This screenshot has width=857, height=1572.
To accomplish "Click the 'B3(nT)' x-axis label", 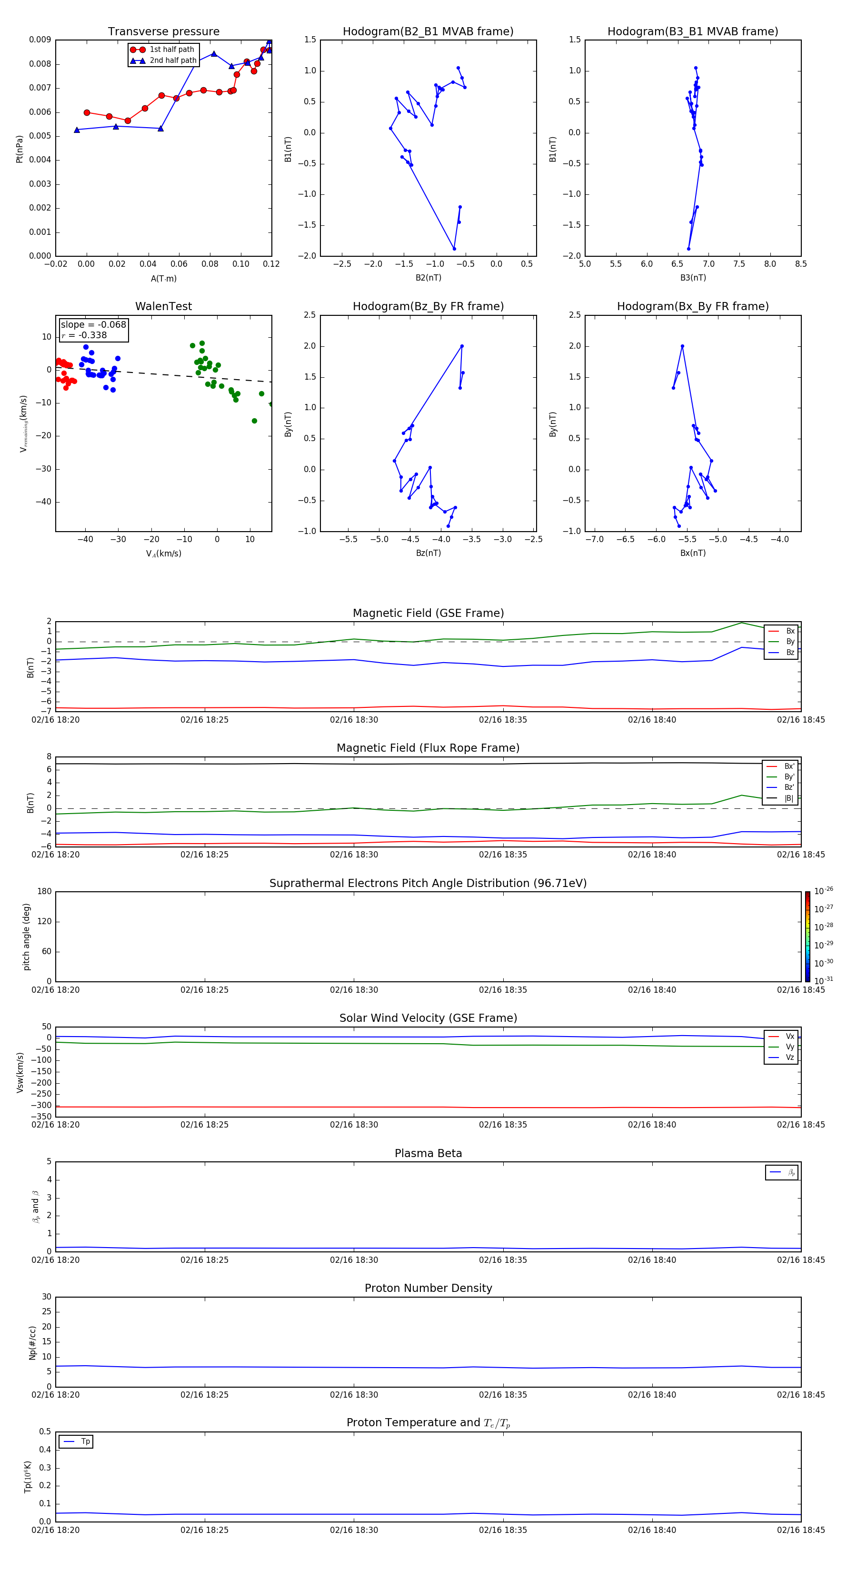I will [x=693, y=278].
